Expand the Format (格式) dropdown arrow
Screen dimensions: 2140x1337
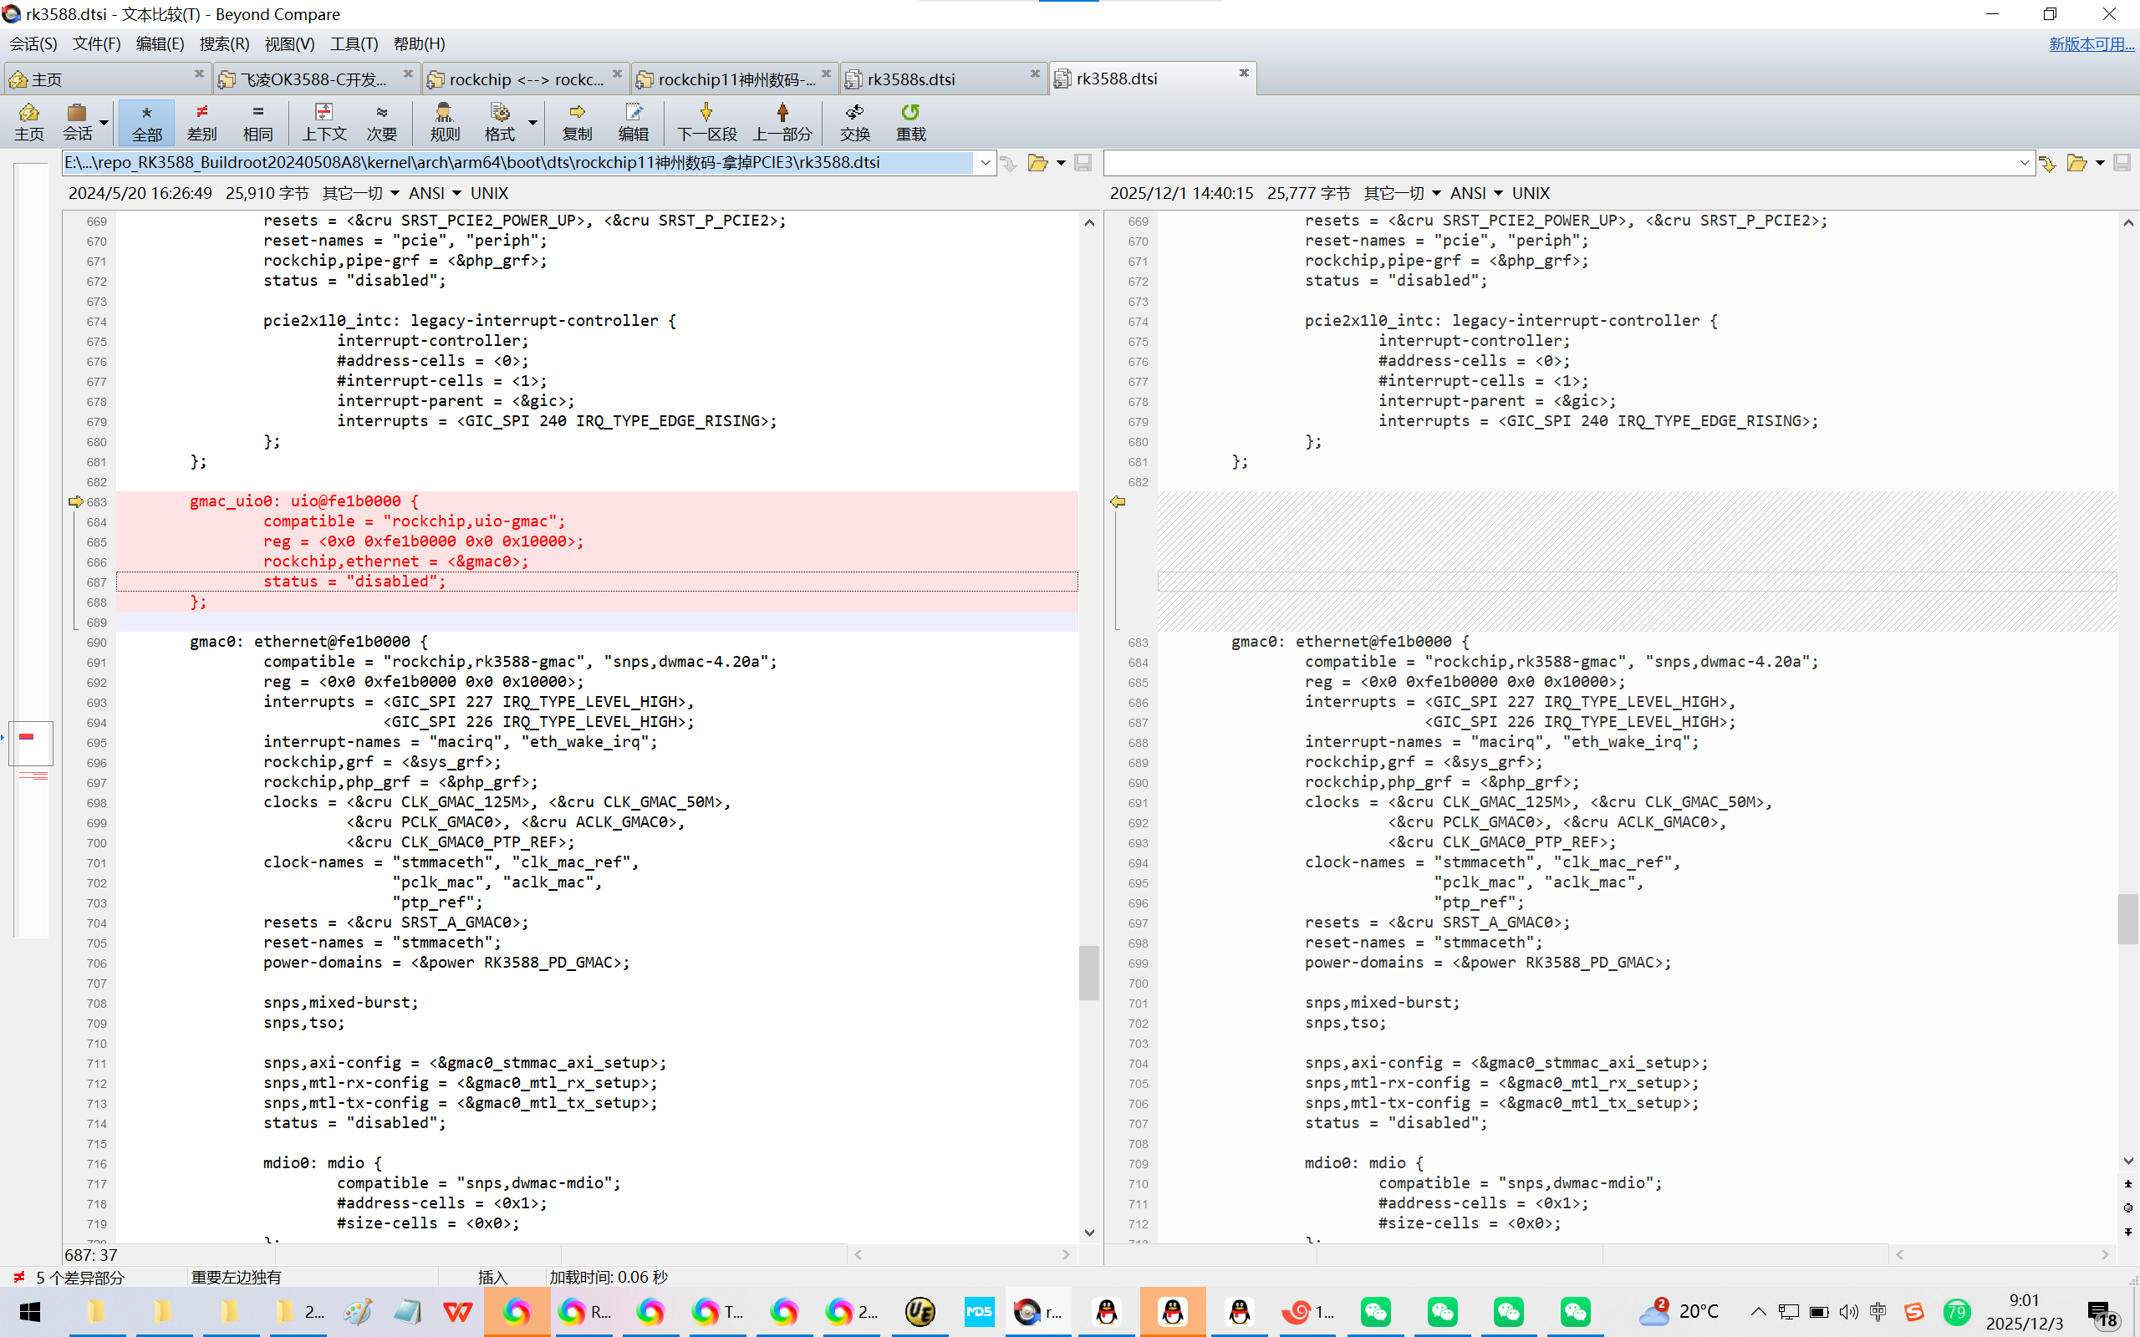click(x=533, y=121)
